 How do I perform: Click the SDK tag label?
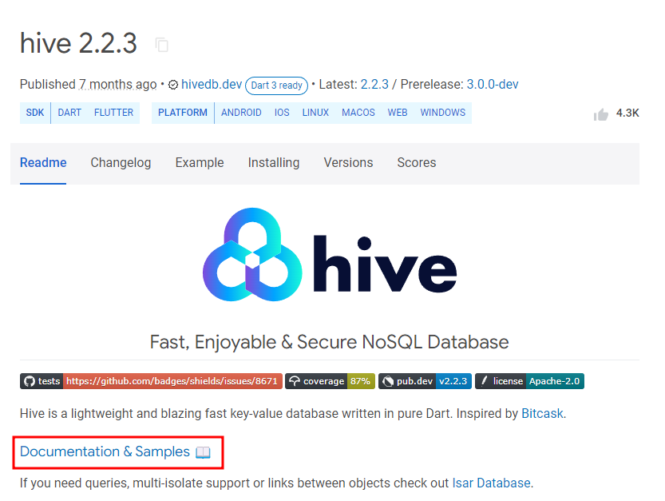click(35, 113)
